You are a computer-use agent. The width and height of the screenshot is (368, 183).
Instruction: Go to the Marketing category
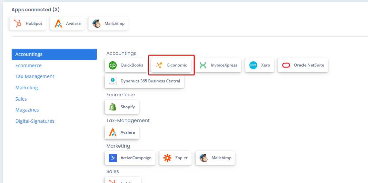[x=27, y=88]
